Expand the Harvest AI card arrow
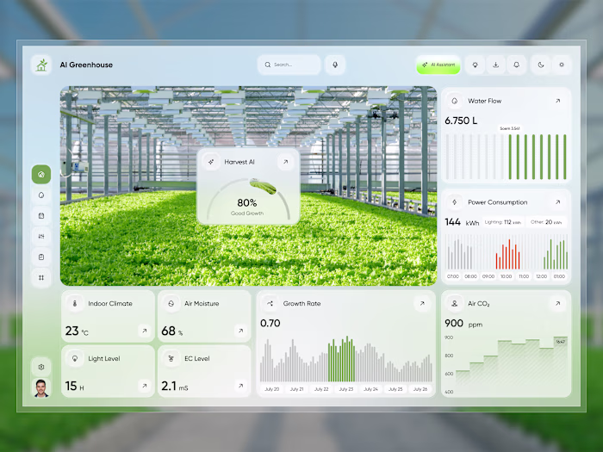This screenshot has height=452, width=603. [285, 162]
